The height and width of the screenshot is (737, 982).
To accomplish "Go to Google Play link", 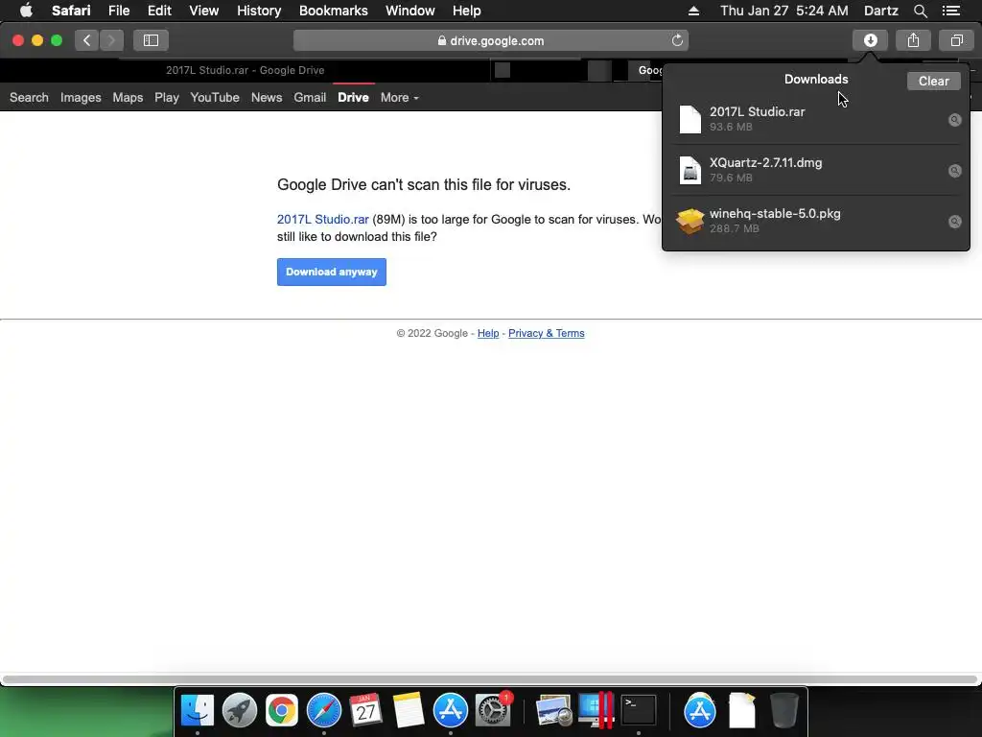I will (167, 98).
